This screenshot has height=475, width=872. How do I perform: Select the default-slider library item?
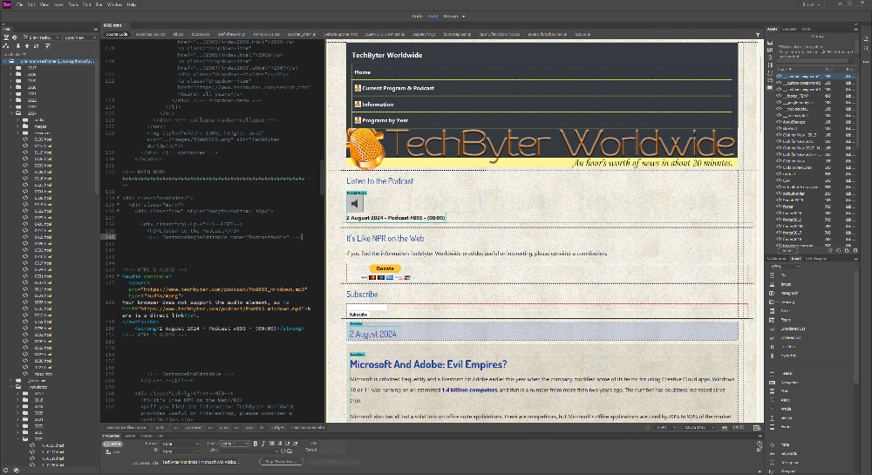pos(794,193)
